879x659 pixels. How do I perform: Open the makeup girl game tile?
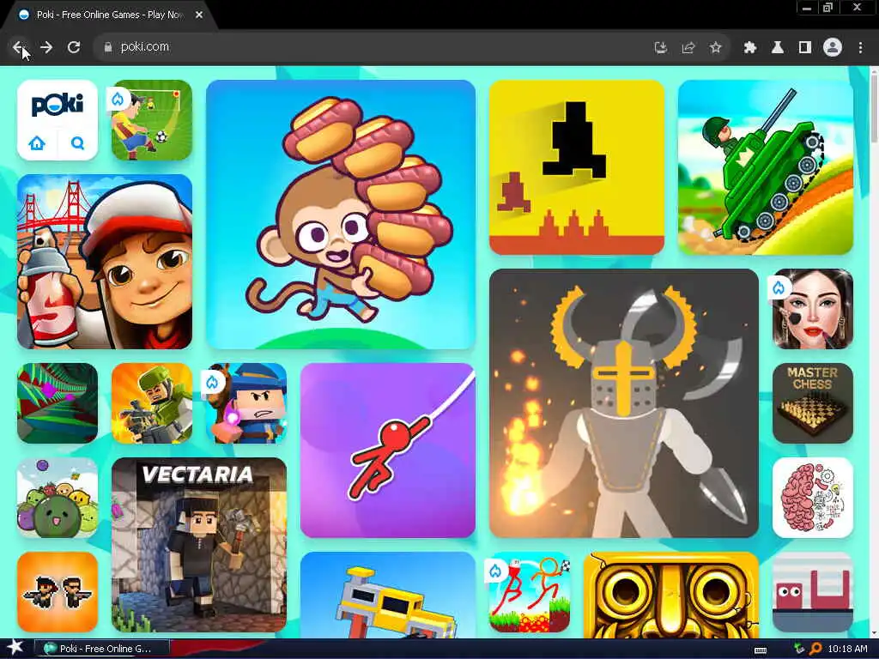[x=813, y=309]
